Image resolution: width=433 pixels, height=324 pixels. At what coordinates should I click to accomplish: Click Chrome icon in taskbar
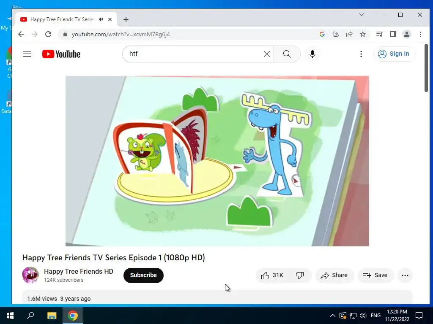point(72,316)
